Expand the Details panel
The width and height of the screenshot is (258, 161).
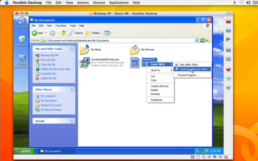coord(72,121)
